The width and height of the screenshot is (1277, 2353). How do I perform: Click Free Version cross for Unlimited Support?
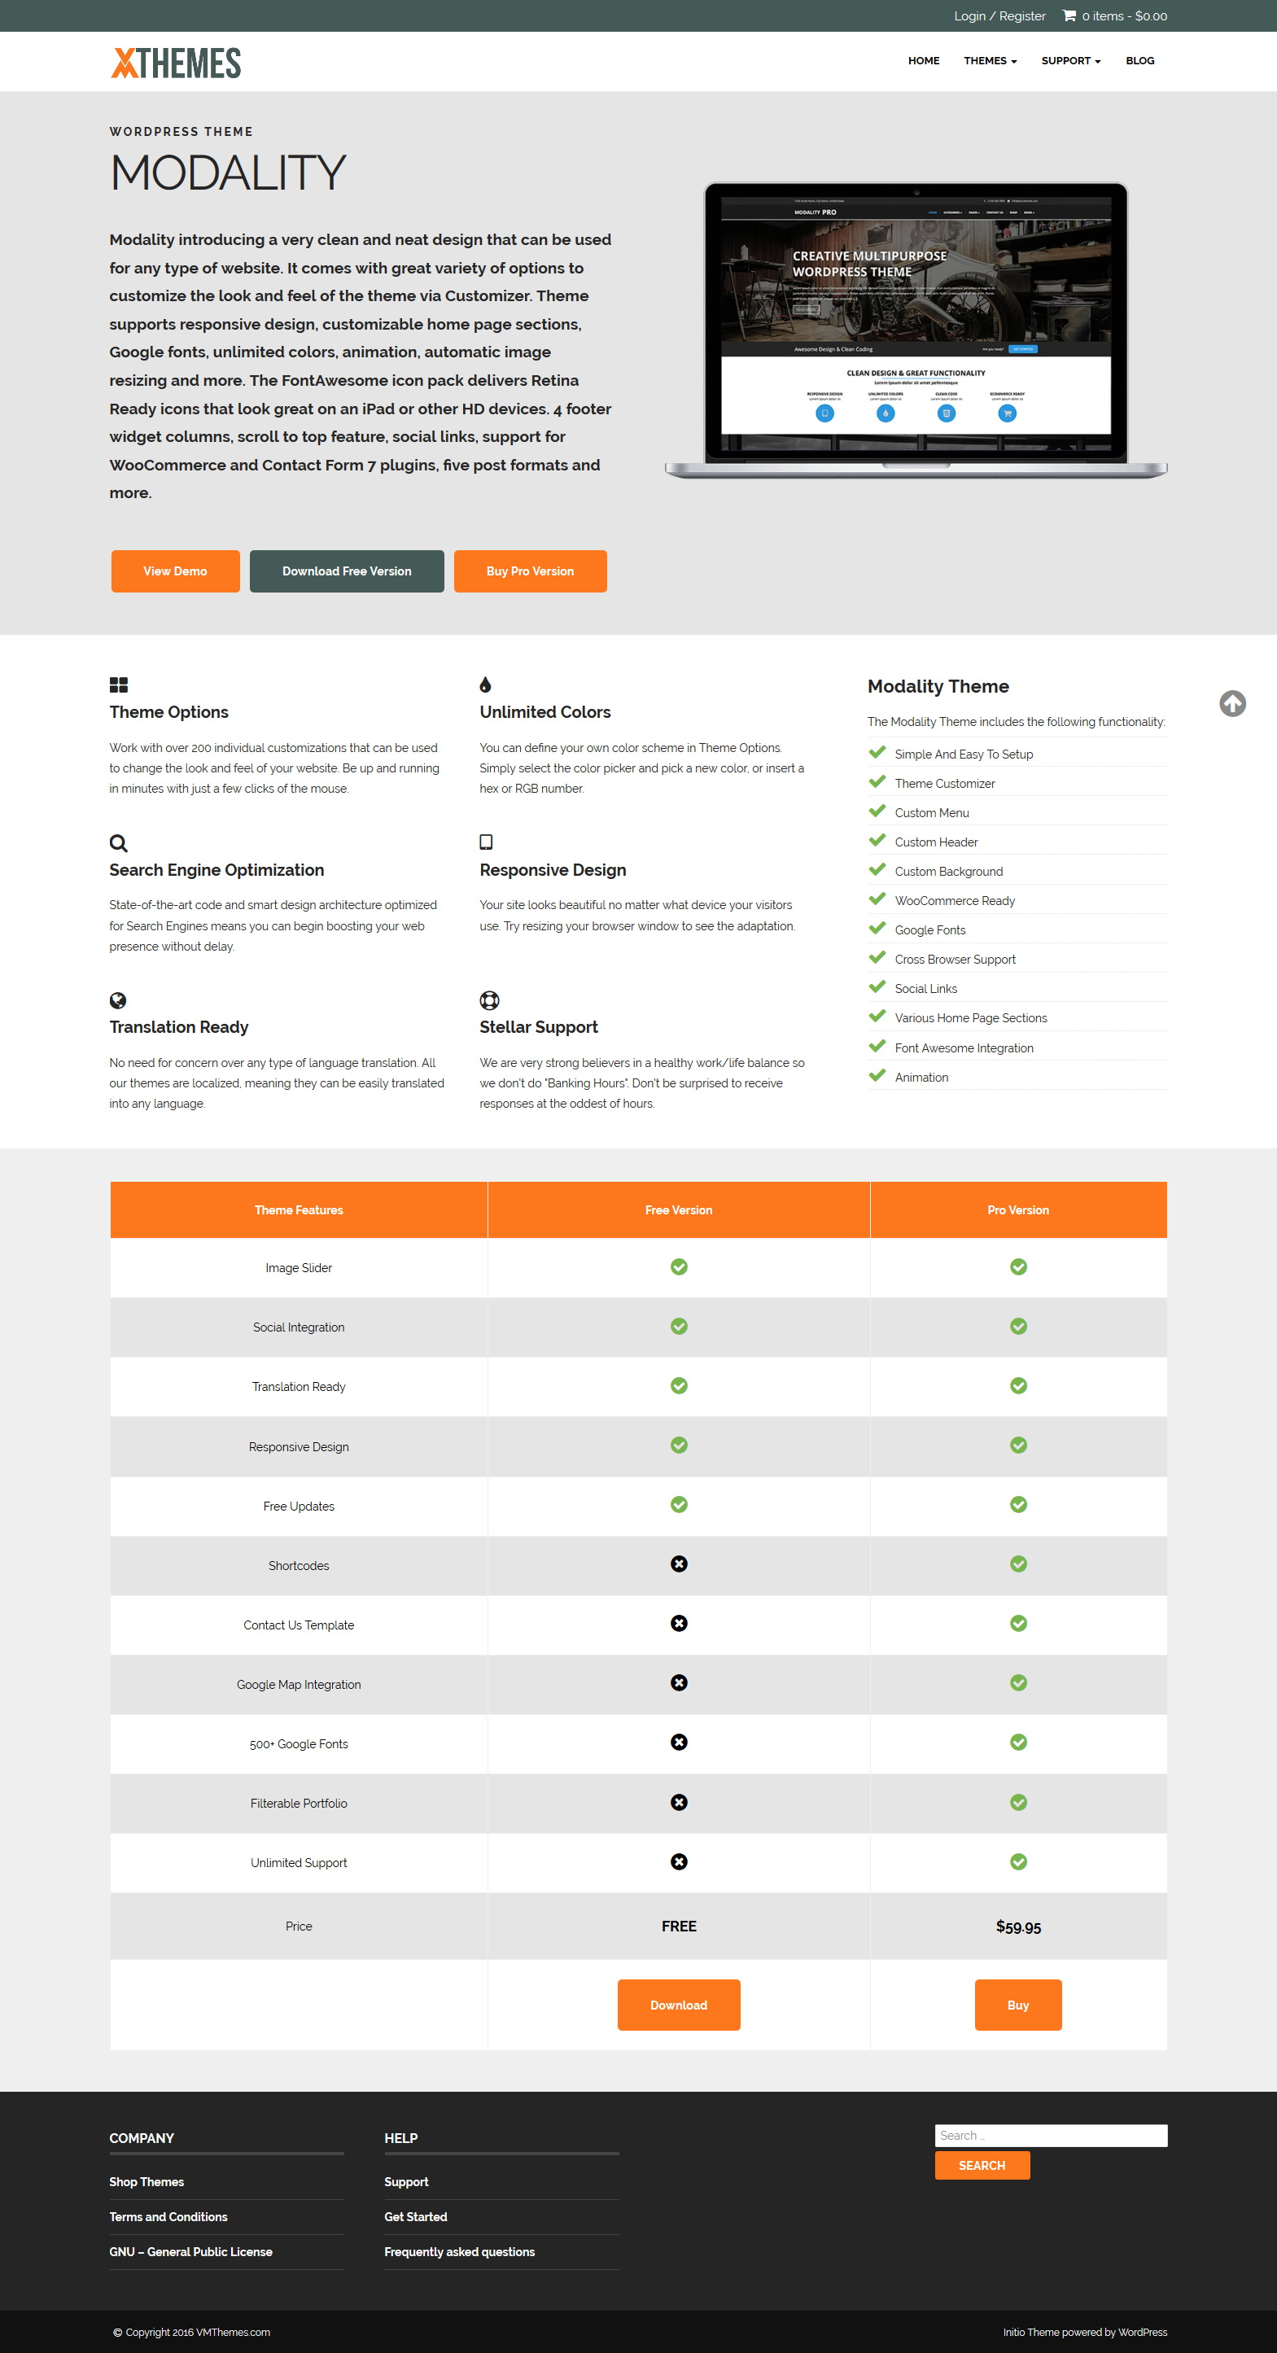point(679,1861)
